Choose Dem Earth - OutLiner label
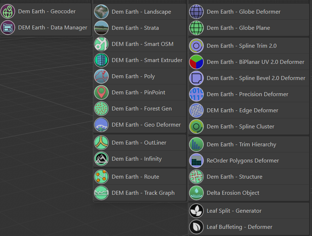Viewport: 312px width, 236px height. pos(139,143)
